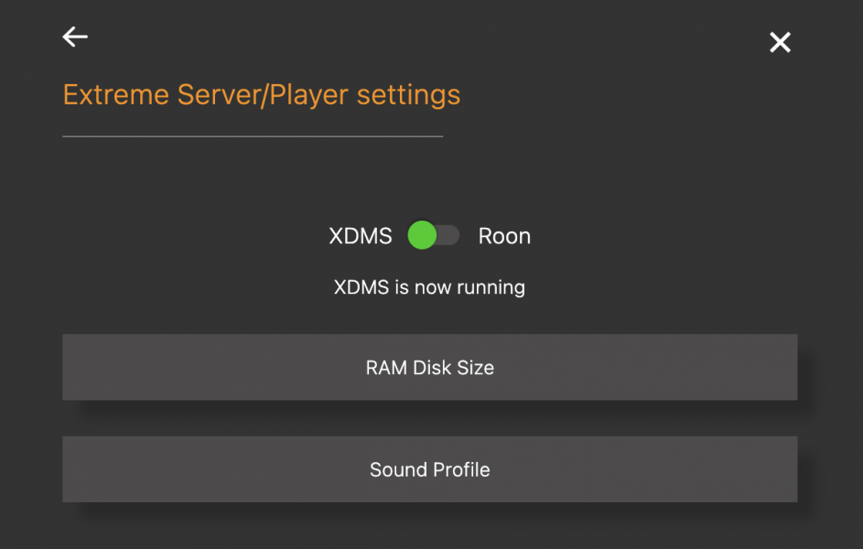The height and width of the screenshot is (549, 863).
Task: Go back using the left arrow icon
Action: tap(75, 37)
